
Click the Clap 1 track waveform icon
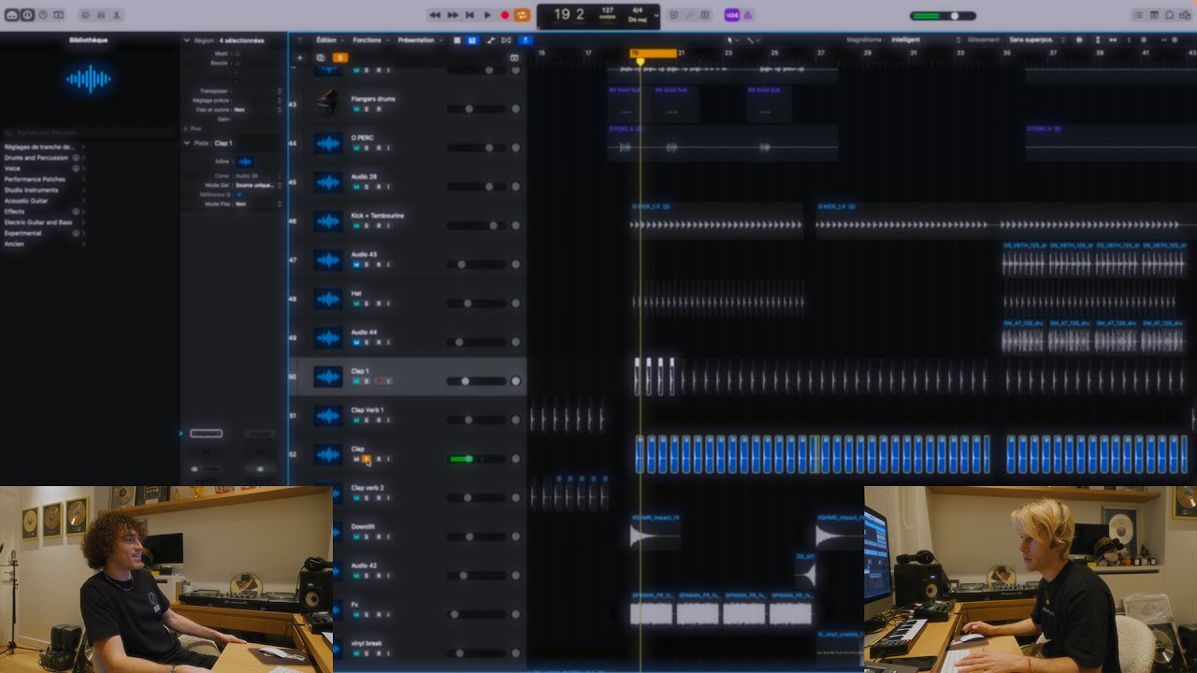click(327, 377)
